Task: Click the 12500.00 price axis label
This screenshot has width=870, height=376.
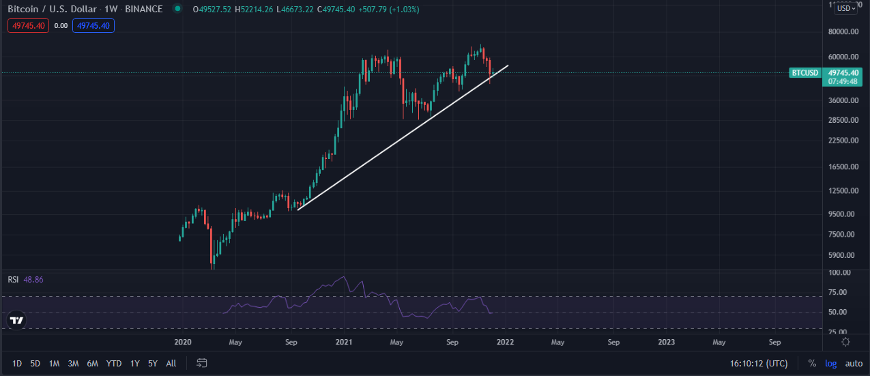Action: pyautogui.click(x=843, y=191)
